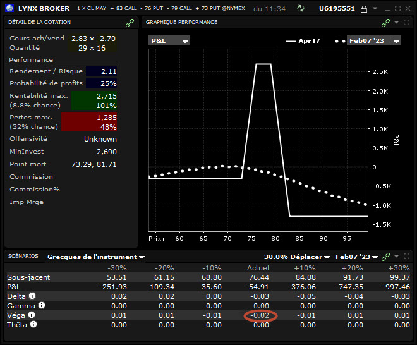Open the Graphique Performance panel menu arrow
Screen dimensions: 417x345
[x=397, y=22]
